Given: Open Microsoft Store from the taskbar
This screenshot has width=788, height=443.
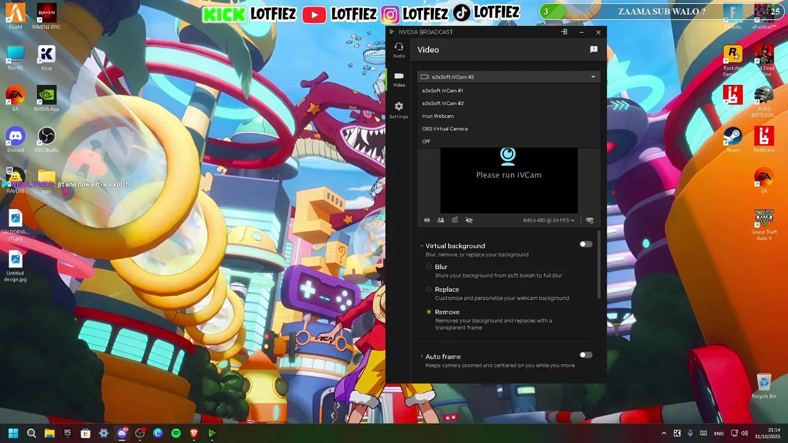Looking at the screenshot, I should (86, 433).
